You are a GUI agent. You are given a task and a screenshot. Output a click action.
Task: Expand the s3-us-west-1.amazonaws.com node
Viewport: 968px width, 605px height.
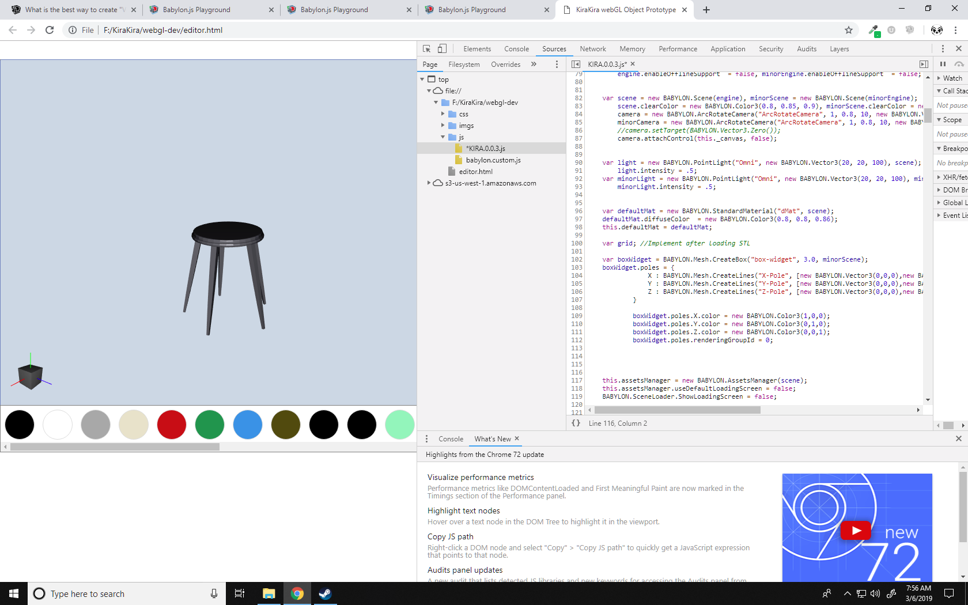click(429, 183)
